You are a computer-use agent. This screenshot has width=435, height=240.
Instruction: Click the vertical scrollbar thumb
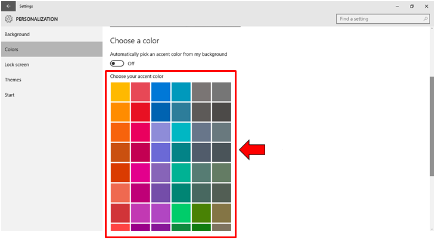pyautogui.click(x=432, y=125)
